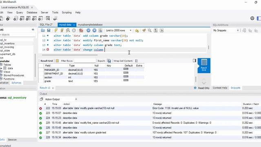Open server info icon in main toolbar
Viewport: 261px width, 147px height.
[x=8, y=18]
